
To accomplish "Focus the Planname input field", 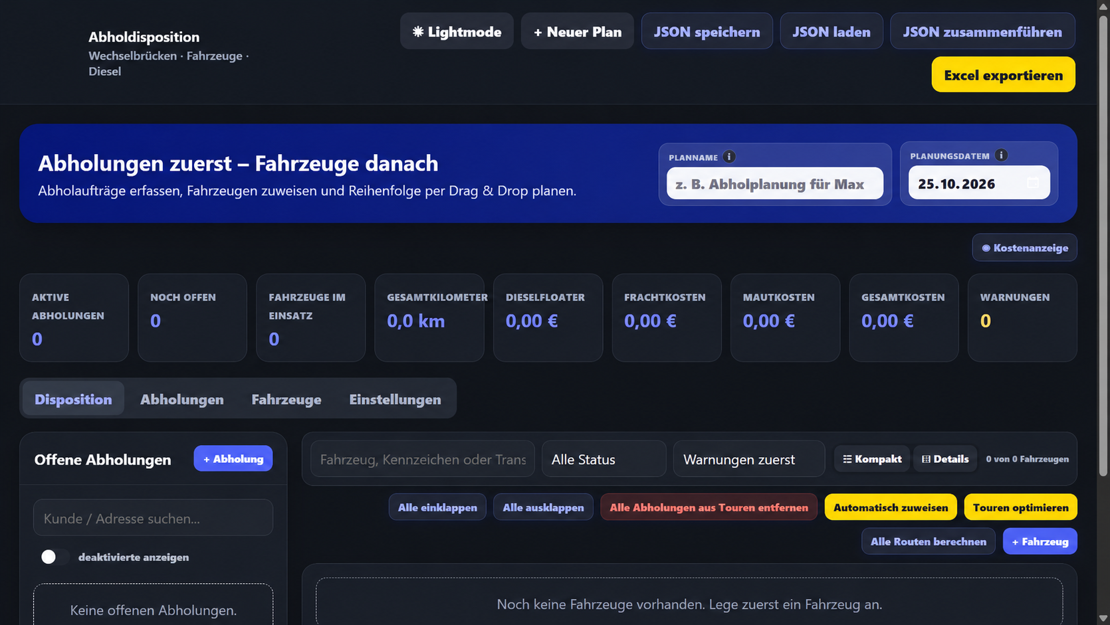I will pyautogui.click(x=775, y=183).
